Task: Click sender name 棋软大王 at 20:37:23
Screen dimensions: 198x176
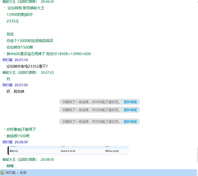Action: pyautogui.click(x=20, y=72)
